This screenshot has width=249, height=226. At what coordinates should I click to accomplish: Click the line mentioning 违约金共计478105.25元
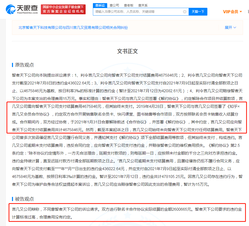(x=127, y=177)
